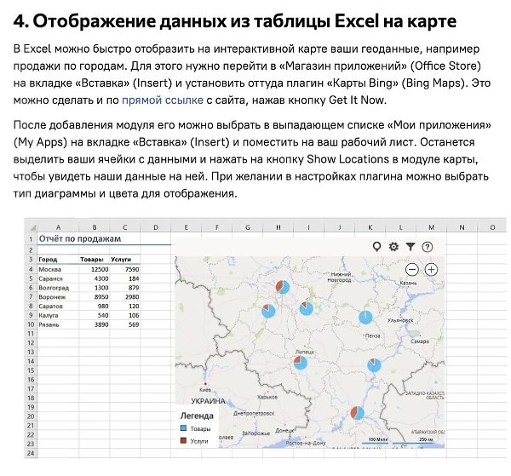Zoom out the map with the minus button
The image size is (511, 476).
click(414, 269)
